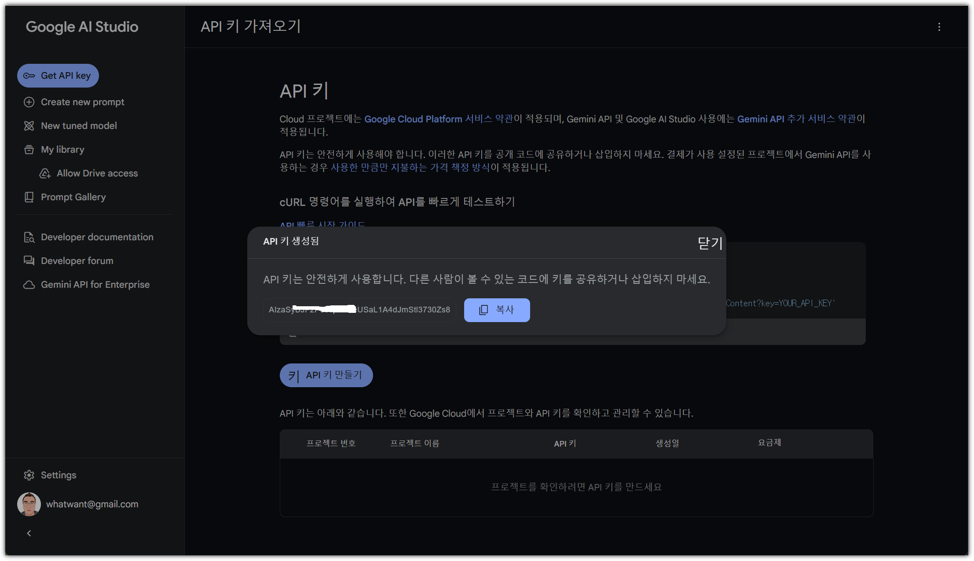Click the whatwant@gmail.com account avatar

[x=29, y=504]
